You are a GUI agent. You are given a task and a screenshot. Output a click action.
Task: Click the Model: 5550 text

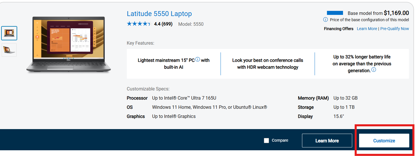[x=191, y=24]
